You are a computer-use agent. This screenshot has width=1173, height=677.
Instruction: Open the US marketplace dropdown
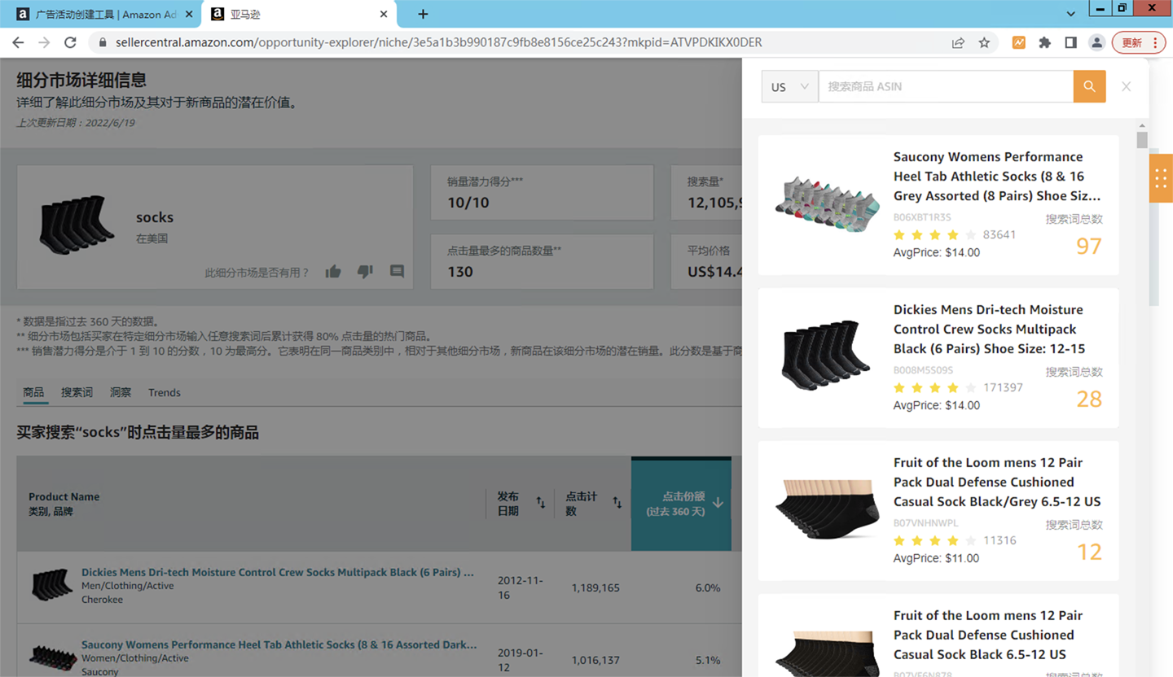click(789, 87)
